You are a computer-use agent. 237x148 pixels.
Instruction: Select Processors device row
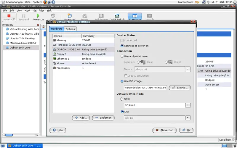click(83, 68)
